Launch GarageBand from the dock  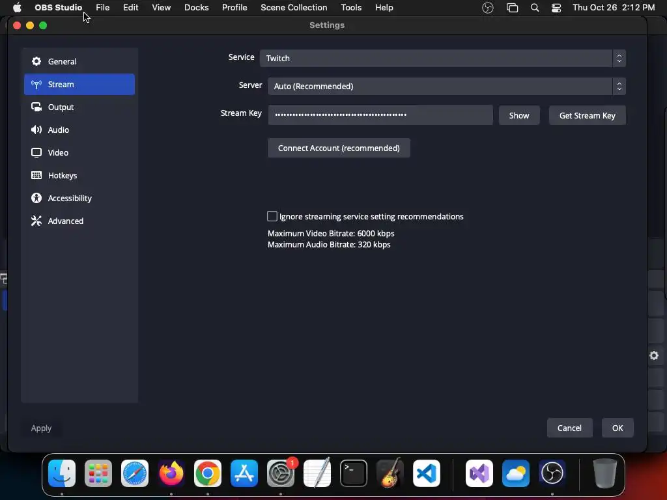point(390,473)
